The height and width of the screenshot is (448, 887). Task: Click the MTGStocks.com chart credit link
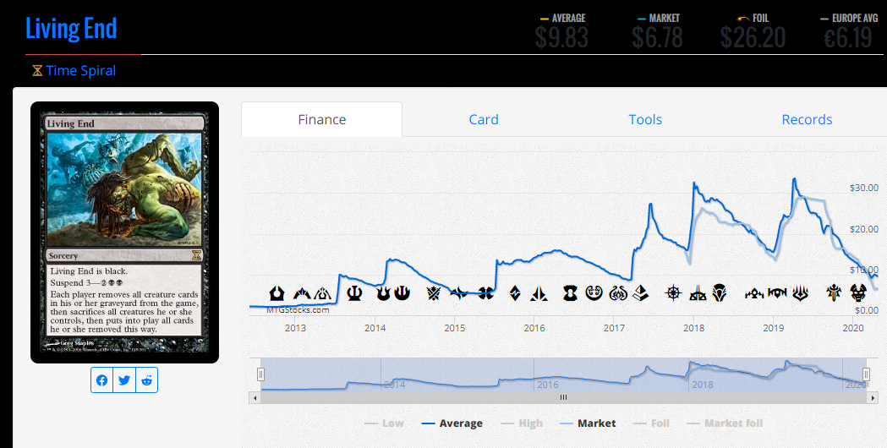[298, 309]
